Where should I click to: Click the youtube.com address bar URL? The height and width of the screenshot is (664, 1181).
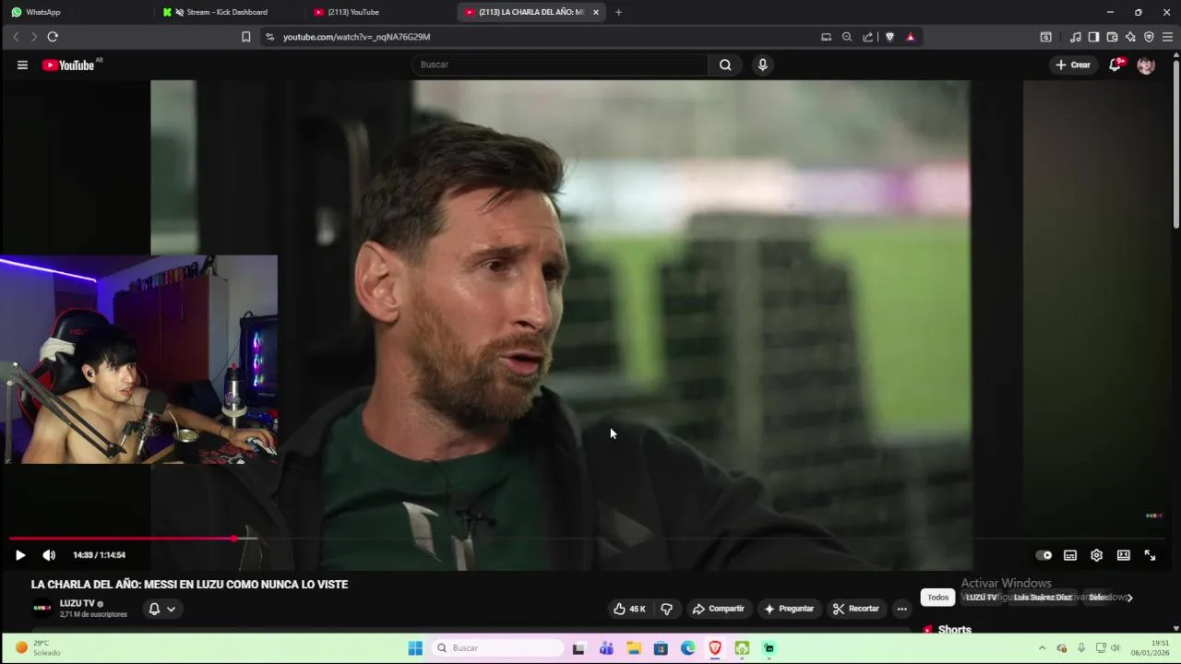356,37
